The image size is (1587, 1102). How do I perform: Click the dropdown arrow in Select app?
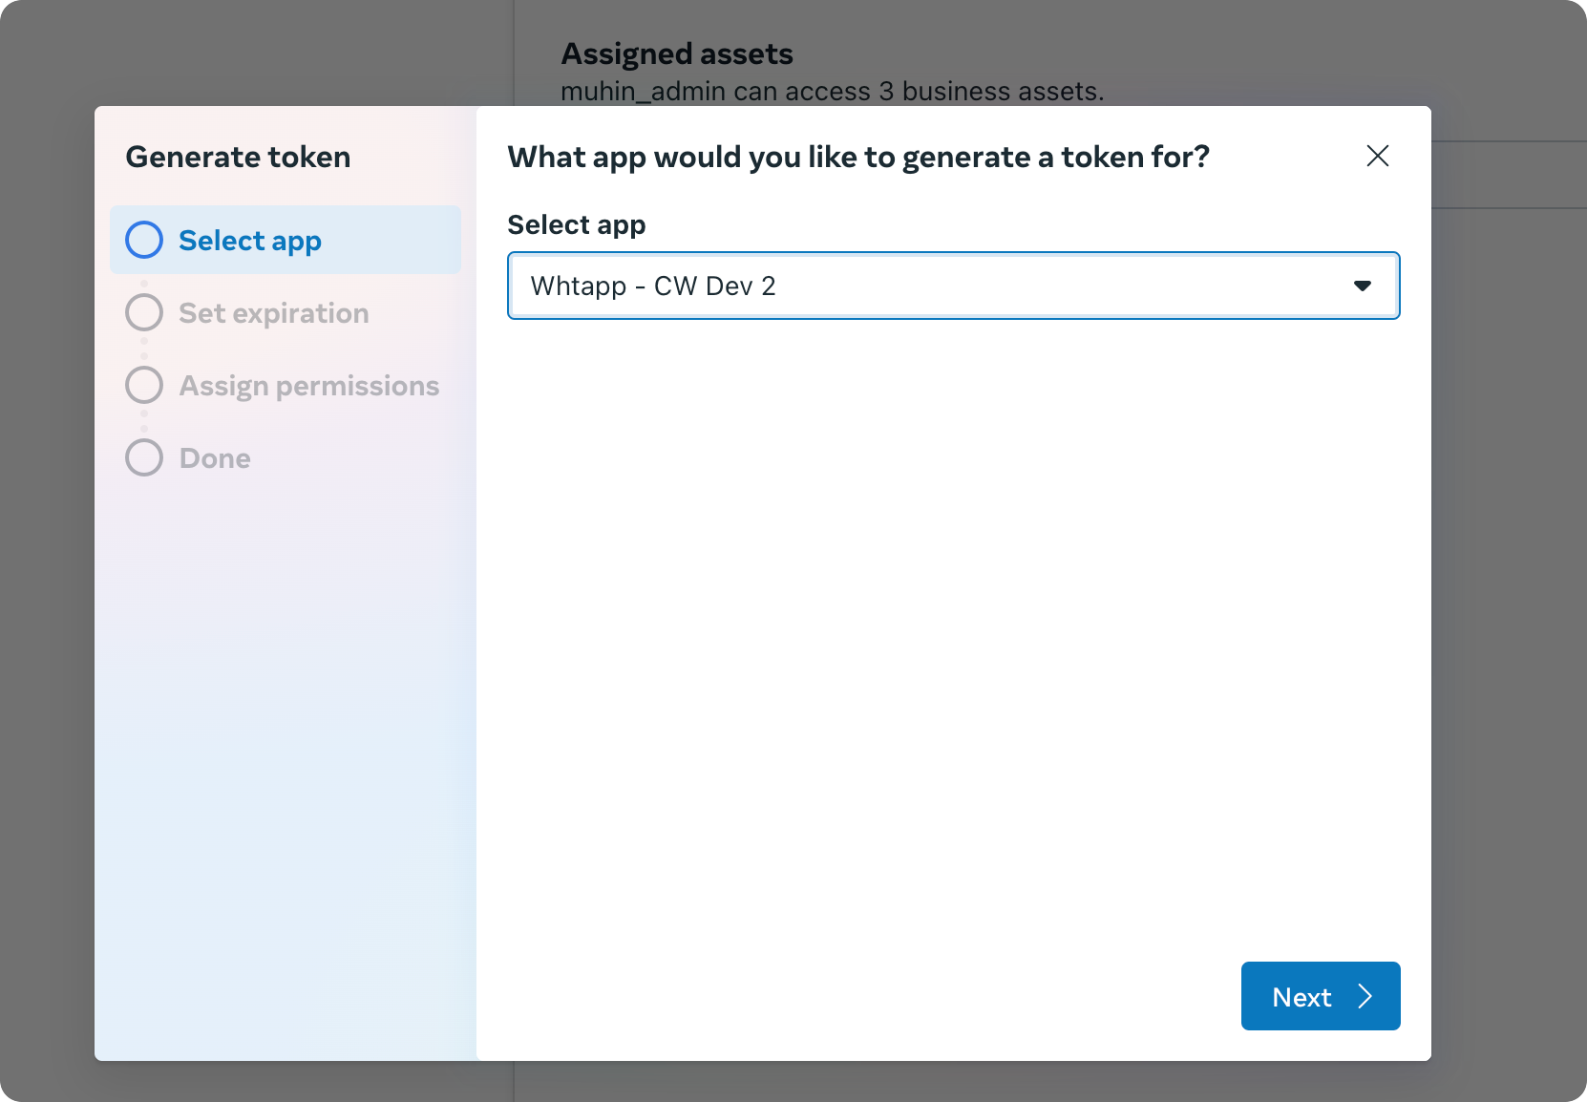[1363, 286]
